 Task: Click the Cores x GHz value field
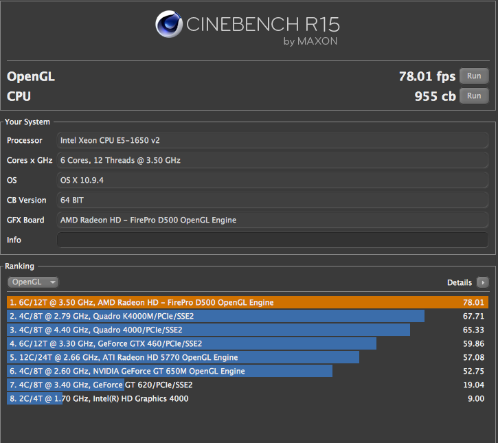(x=273, y=160)
